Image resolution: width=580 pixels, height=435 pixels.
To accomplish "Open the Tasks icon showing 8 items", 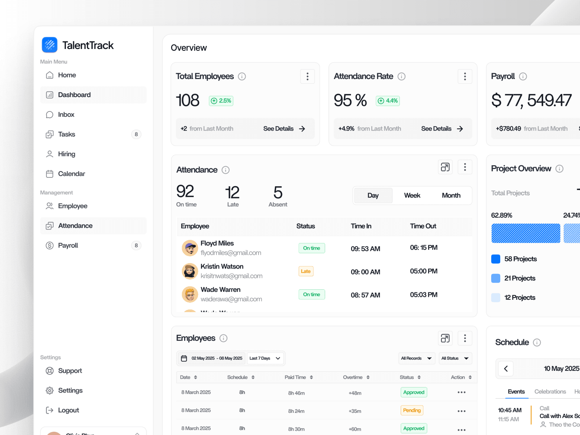I will coord(50,134).
